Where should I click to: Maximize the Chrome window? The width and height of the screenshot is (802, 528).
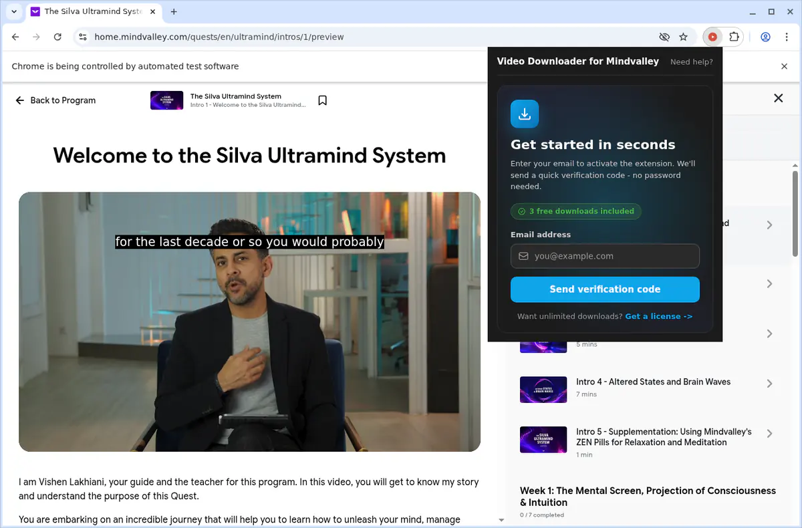coord(771,11)
